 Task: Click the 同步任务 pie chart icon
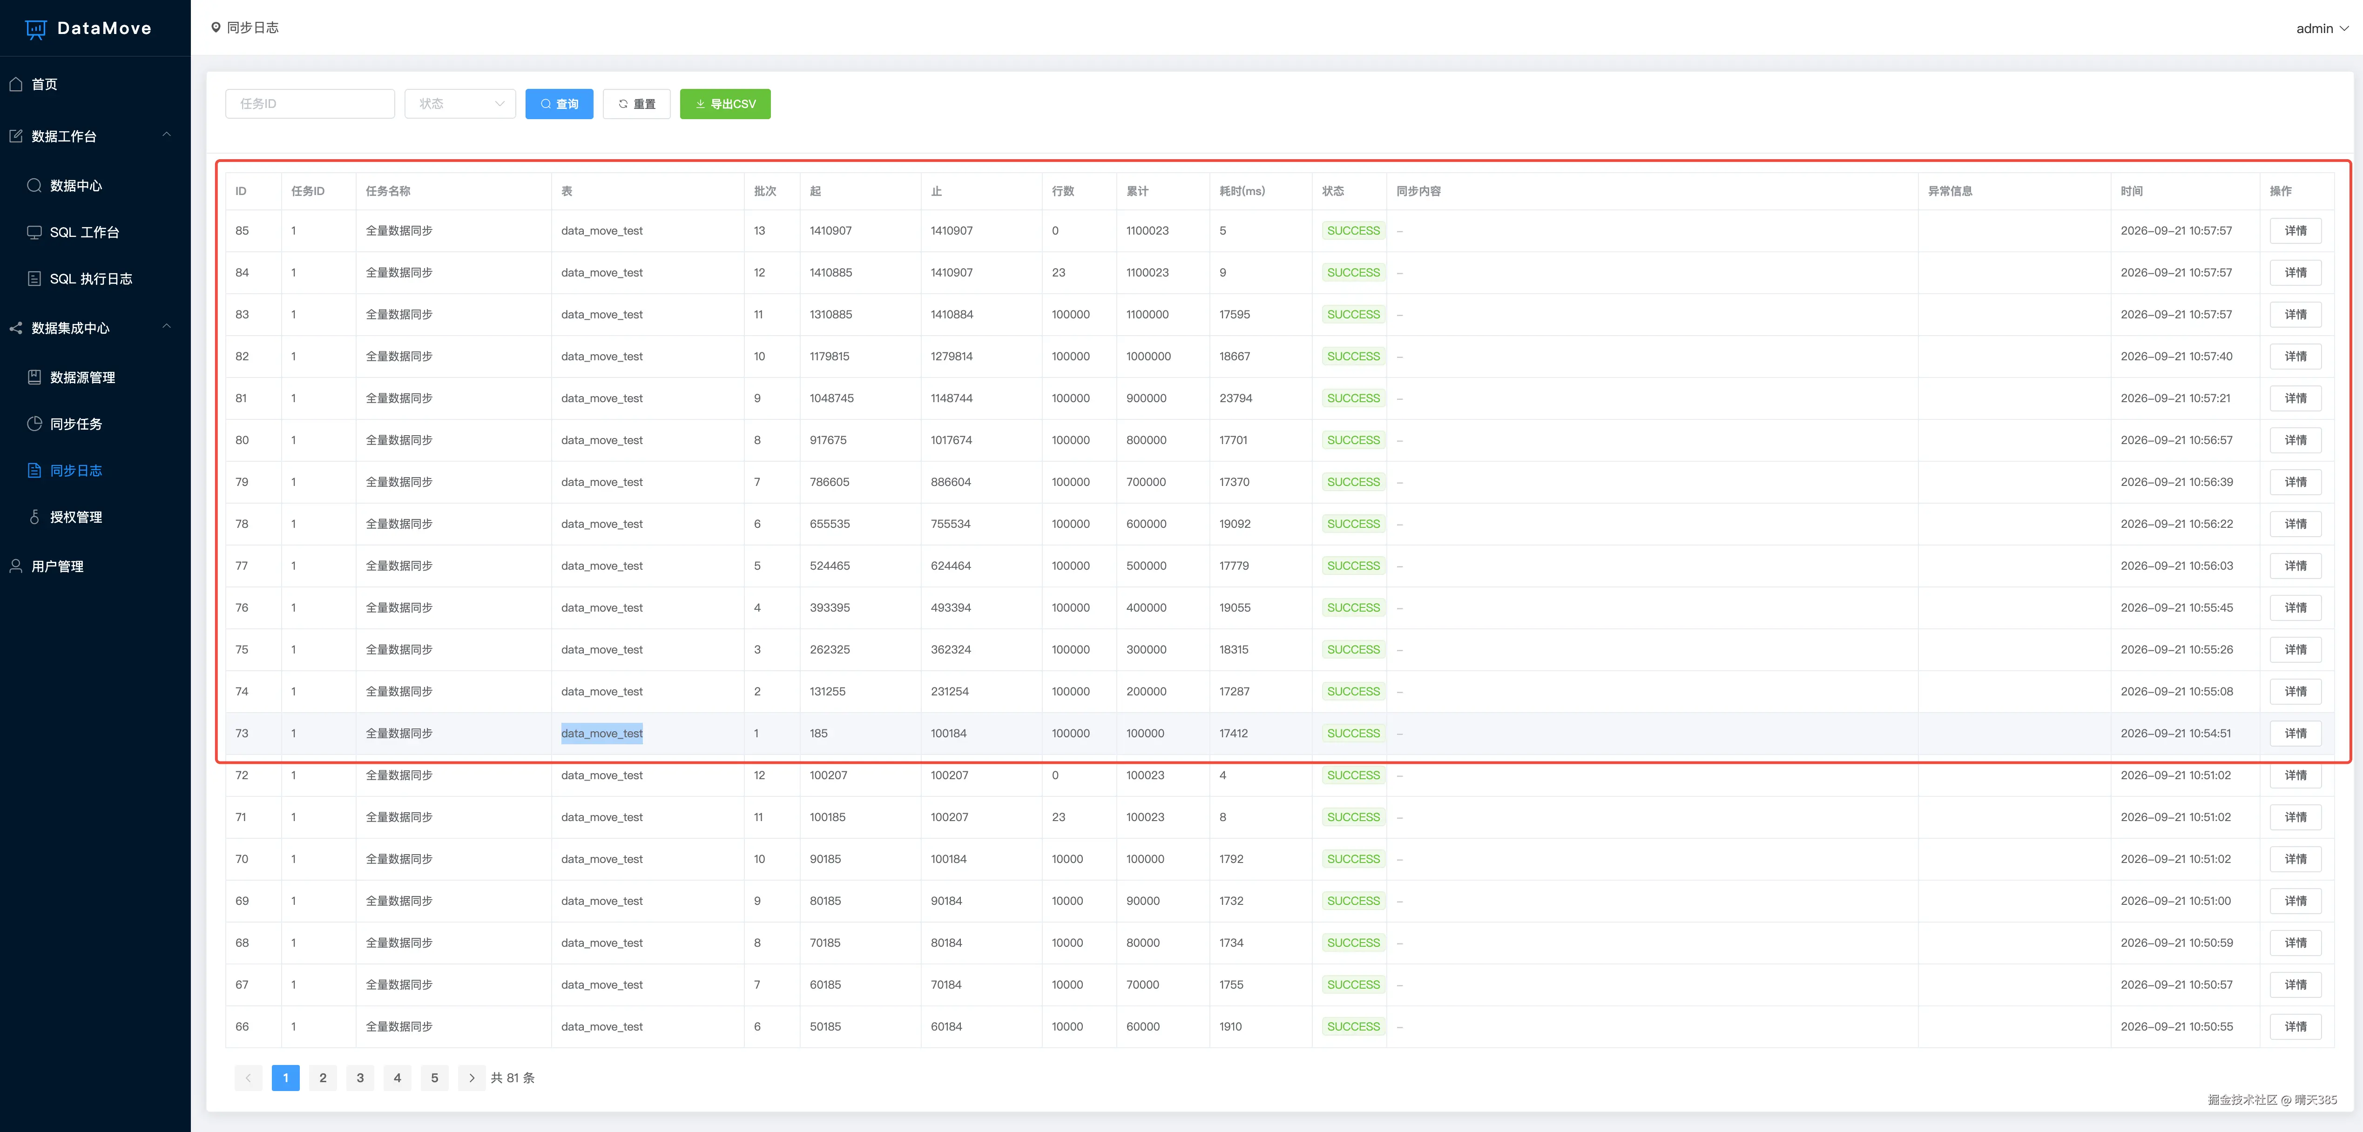pyautogui.click(x=34, y=424)
